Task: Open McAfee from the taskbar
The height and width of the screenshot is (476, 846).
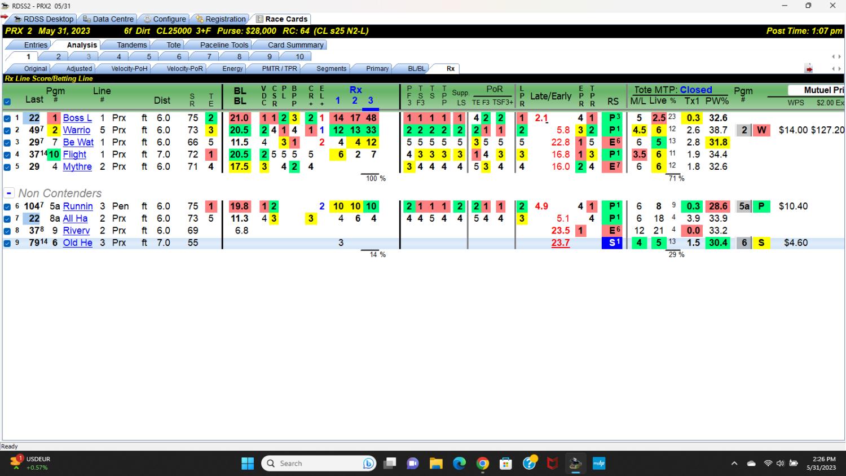Action: [x=553, y=464]
